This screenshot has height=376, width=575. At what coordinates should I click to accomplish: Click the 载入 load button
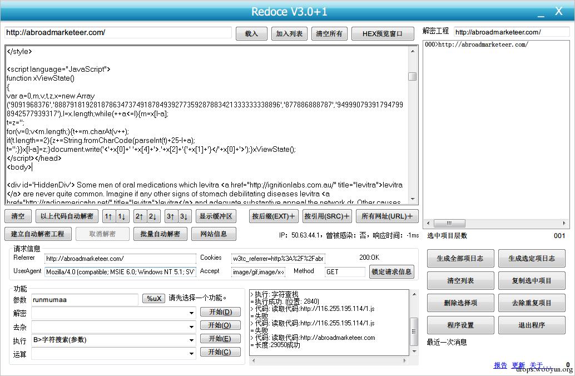[x=251, y=34]
